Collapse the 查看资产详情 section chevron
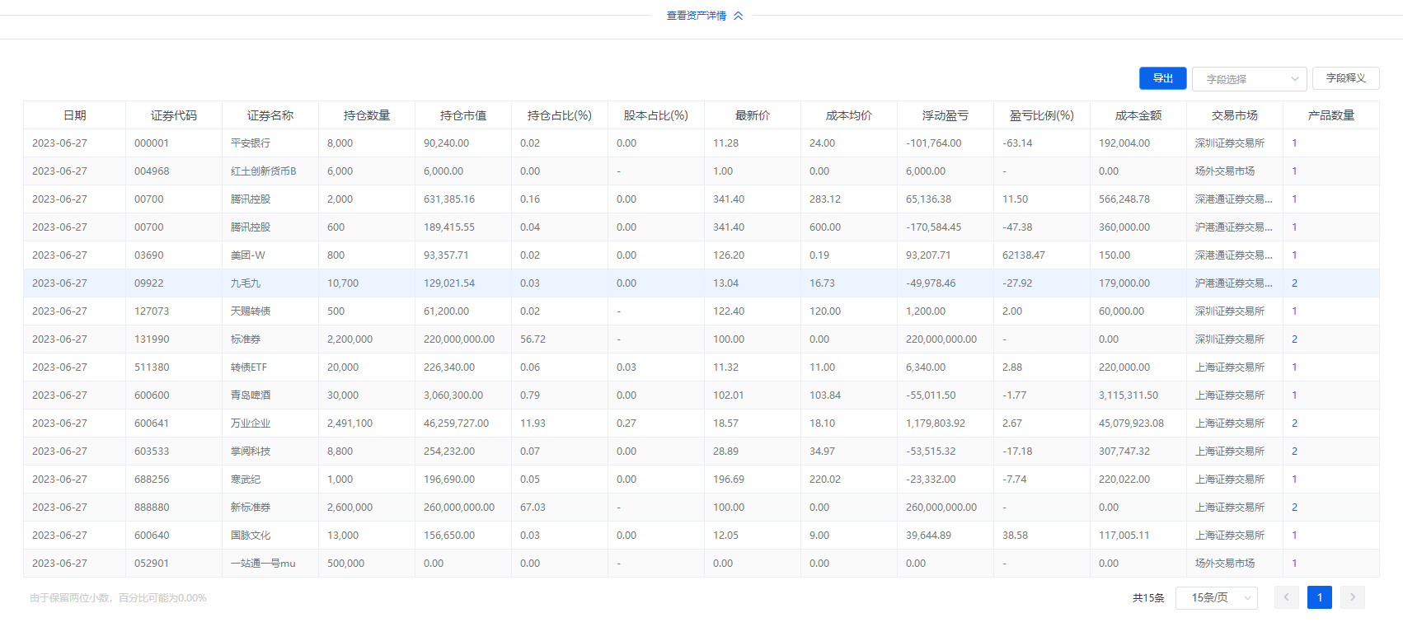 click(x=739, y=16)
